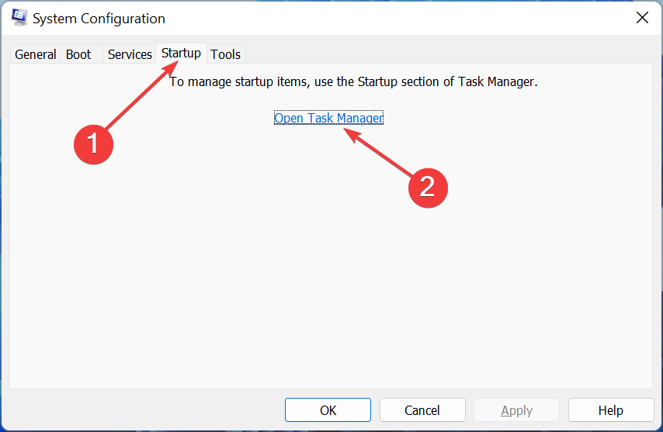
Task: Click the "To manage startup items" instruction text
Action: click(353, 81)
